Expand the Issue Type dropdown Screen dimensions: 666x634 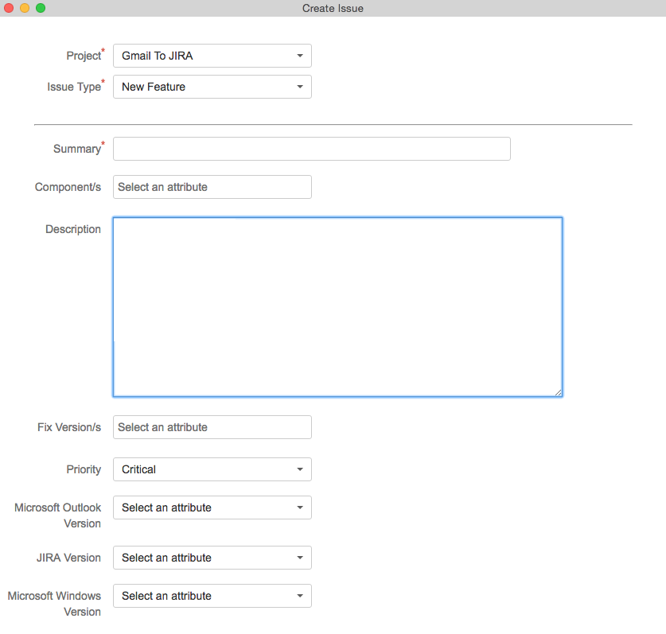pos(212,87)
